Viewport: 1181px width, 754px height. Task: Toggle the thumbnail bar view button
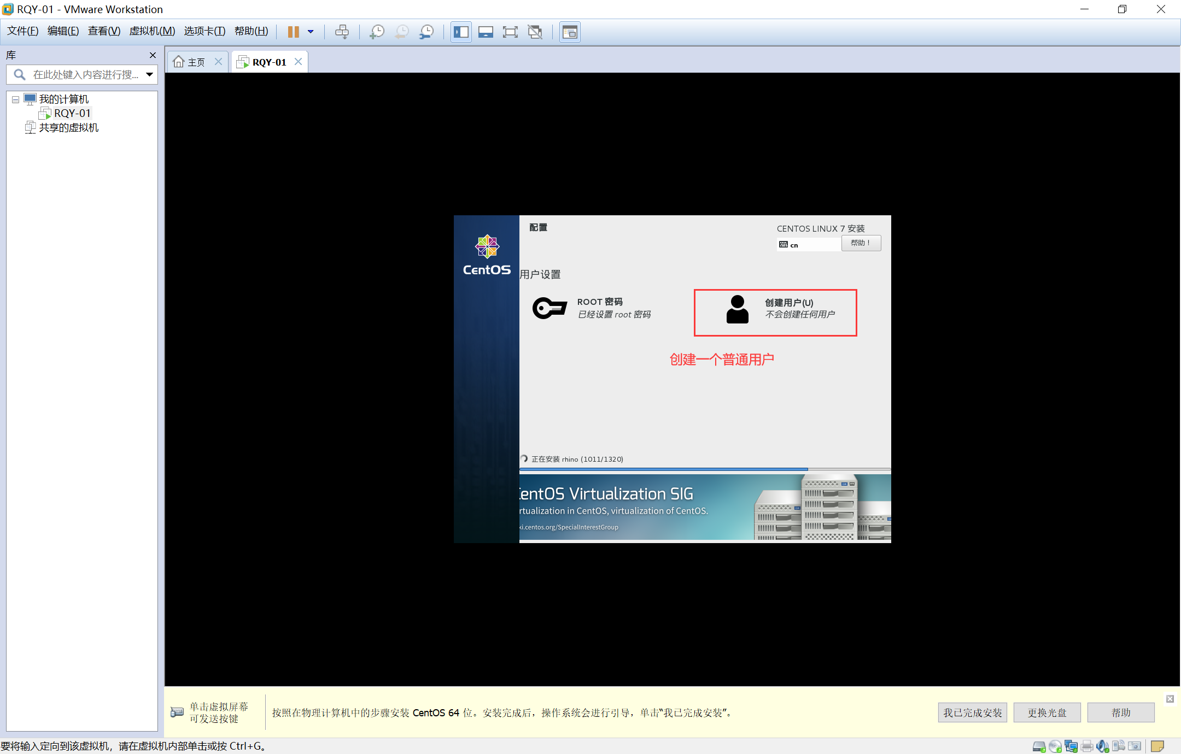click(x=486, y=32)
